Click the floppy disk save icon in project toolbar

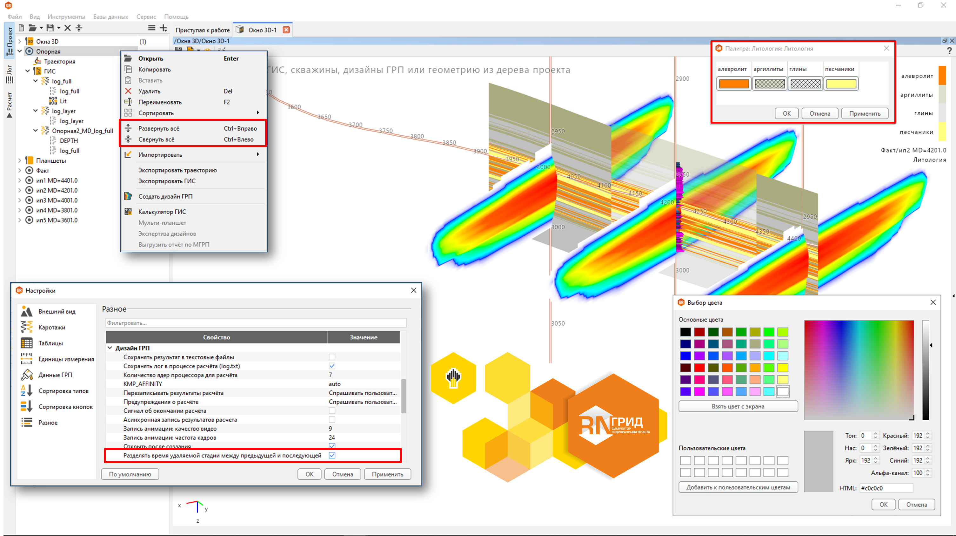(50, 28)
